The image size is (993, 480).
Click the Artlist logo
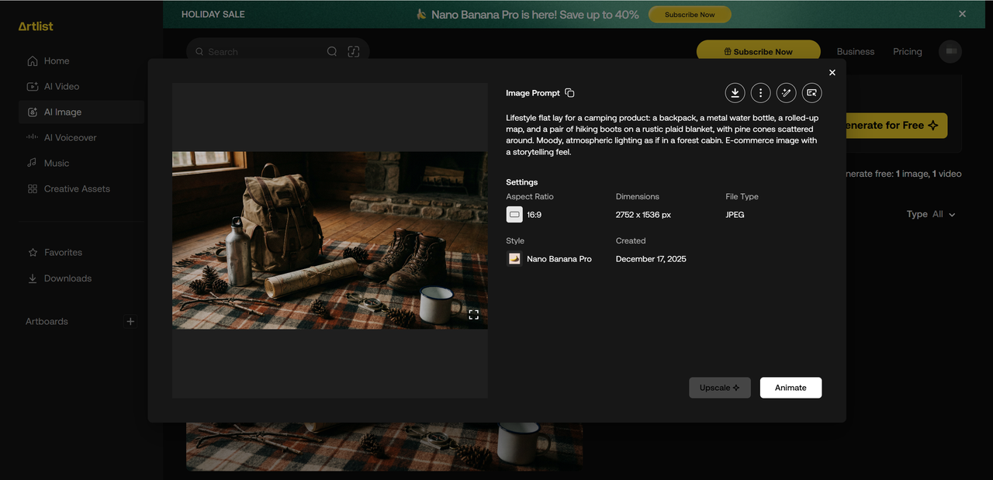(36, 26)
